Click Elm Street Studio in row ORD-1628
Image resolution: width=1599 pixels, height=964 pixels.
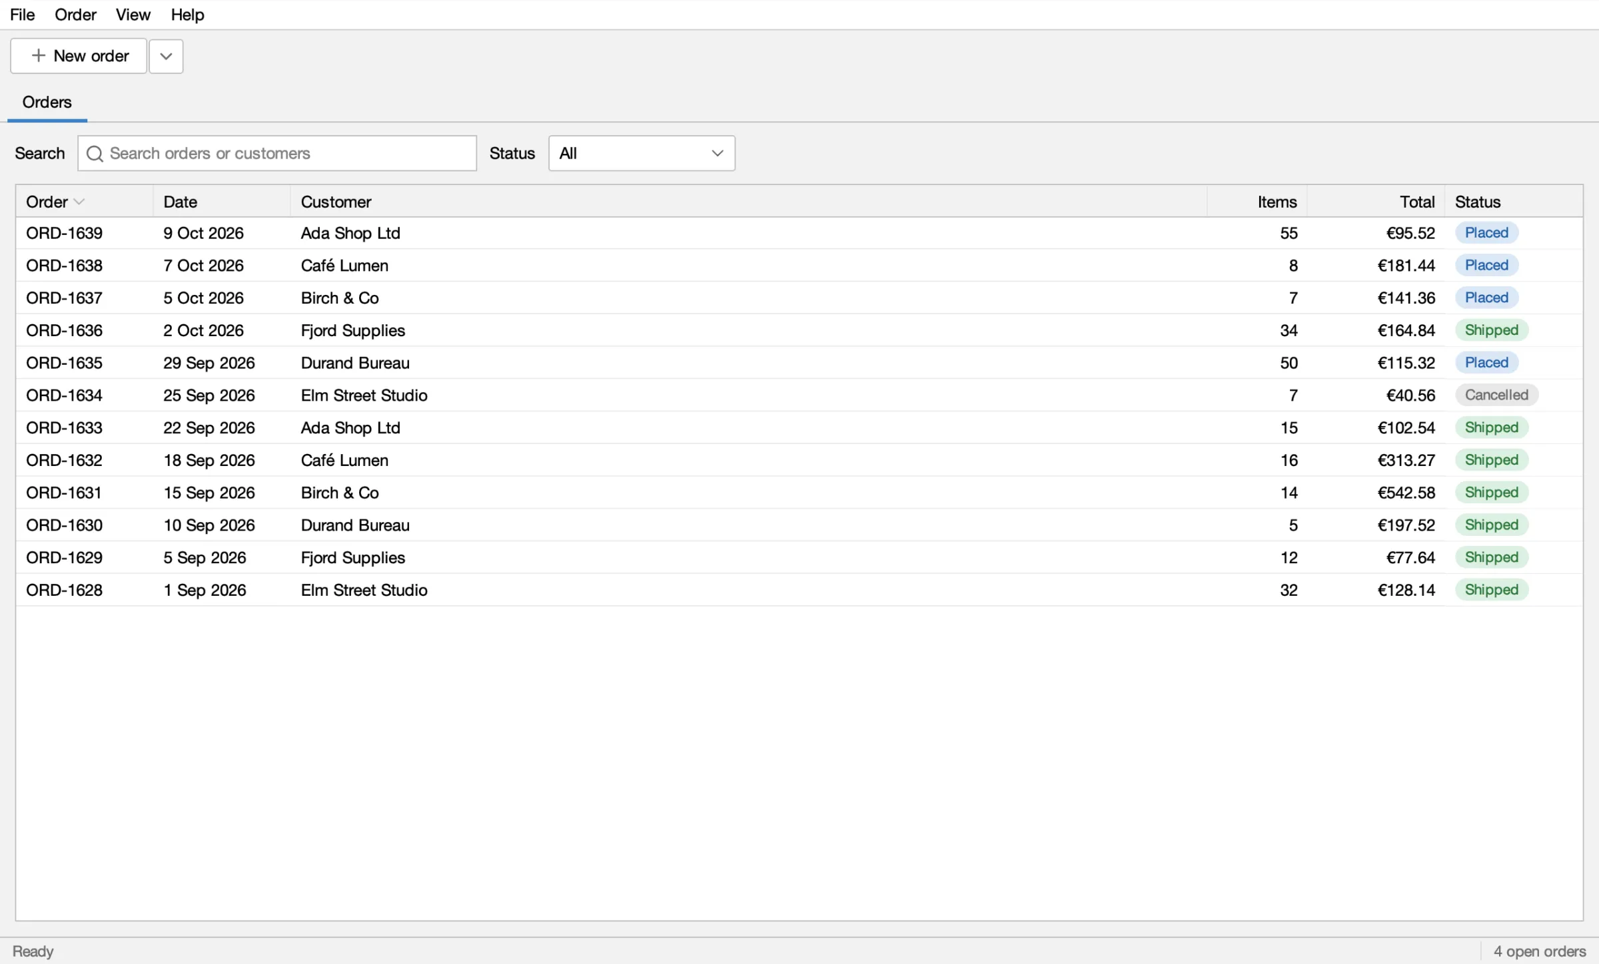pyautogui.click(x=364, y=590)
